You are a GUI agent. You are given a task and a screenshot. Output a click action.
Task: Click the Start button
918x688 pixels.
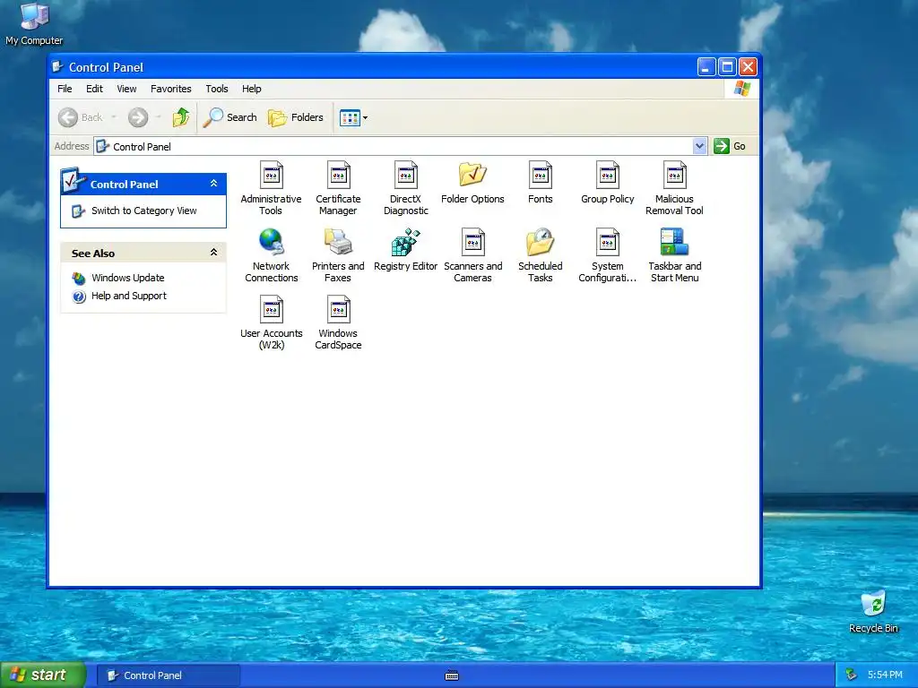click(x=42, y=675)
